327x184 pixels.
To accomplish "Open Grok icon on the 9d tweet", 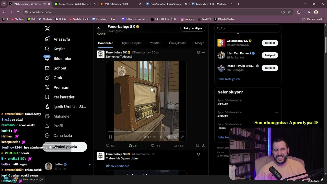I will (x=198, y=154).
